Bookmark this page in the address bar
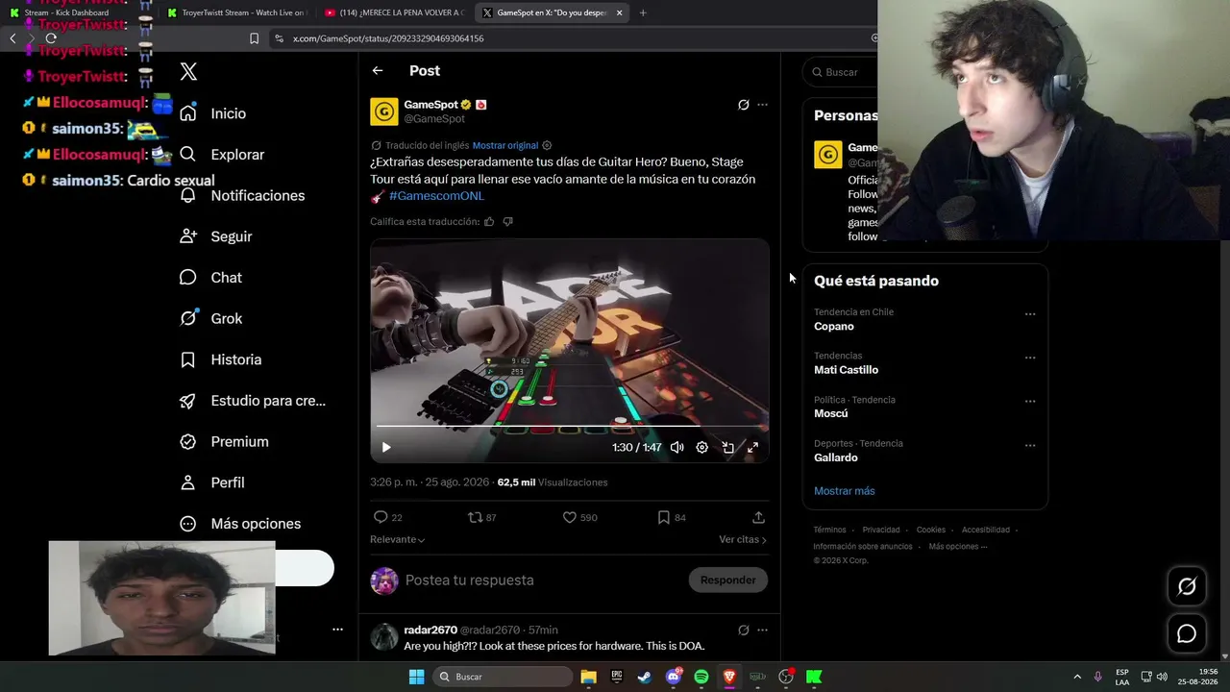This screenshot has height=692, width=1230. (254, 38)
